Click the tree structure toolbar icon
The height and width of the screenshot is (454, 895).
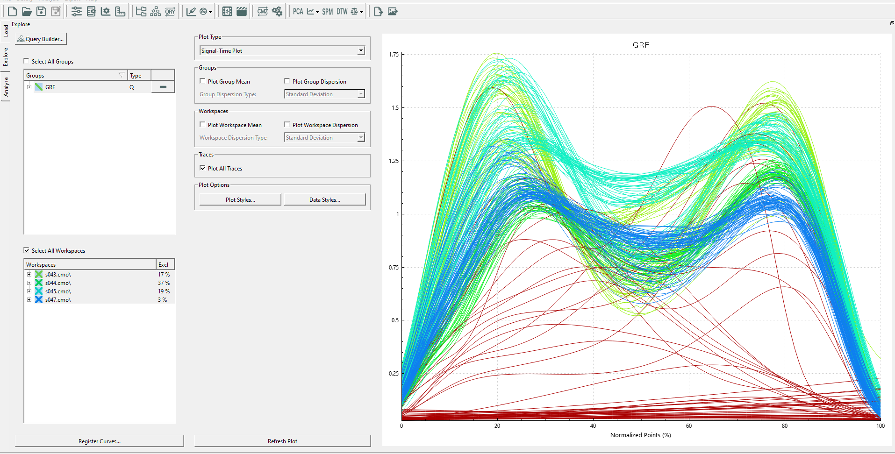(x=141, y=11)
